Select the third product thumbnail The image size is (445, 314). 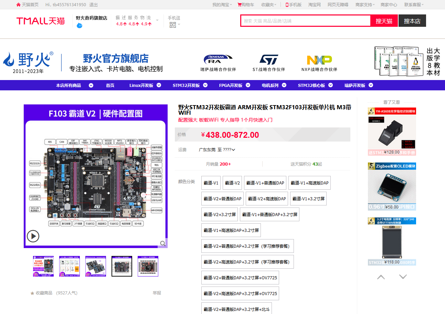pos(96,266)
